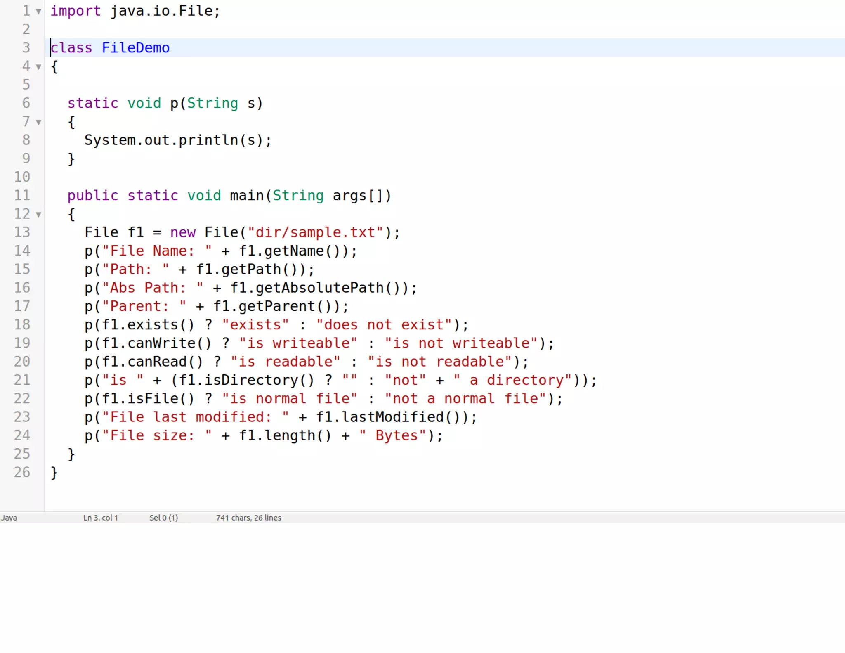845x653 pixels.
Task: Click the Sel 0 (1) status item
Action: tap(163, 518)
